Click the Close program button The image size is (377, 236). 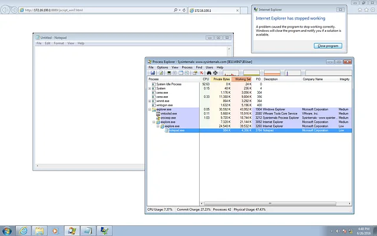(329, 45)
